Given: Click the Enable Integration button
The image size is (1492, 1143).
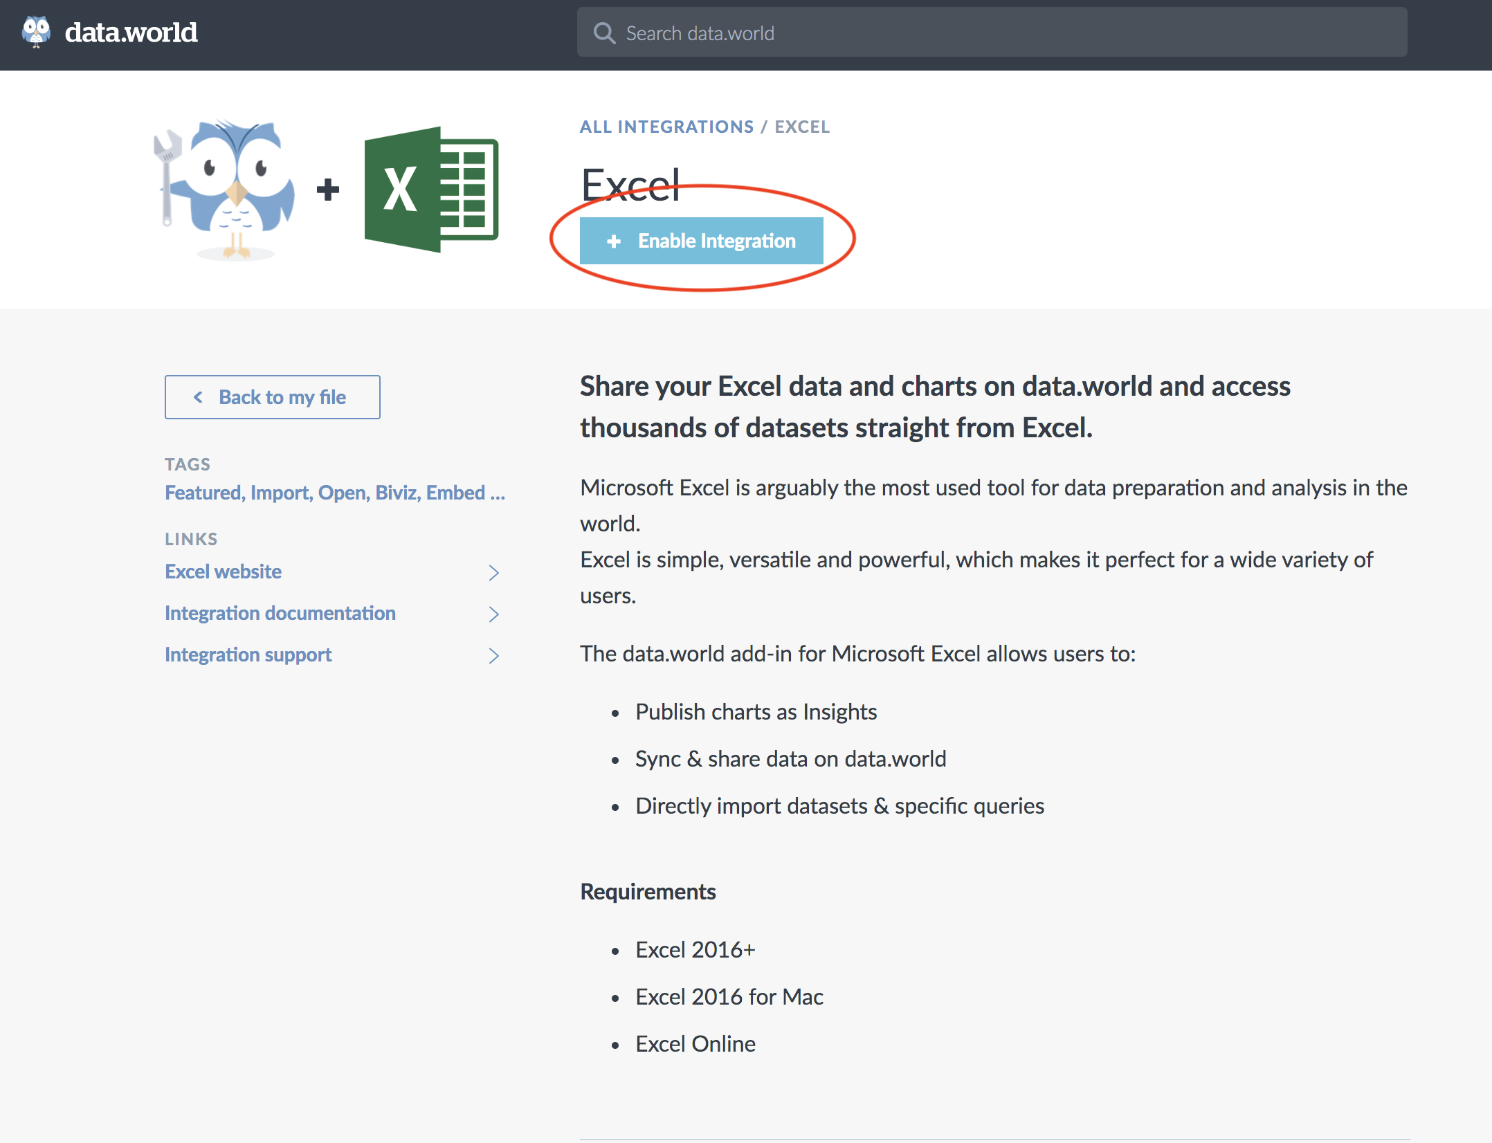Looking at the screenshot, I should click(701, 241).
